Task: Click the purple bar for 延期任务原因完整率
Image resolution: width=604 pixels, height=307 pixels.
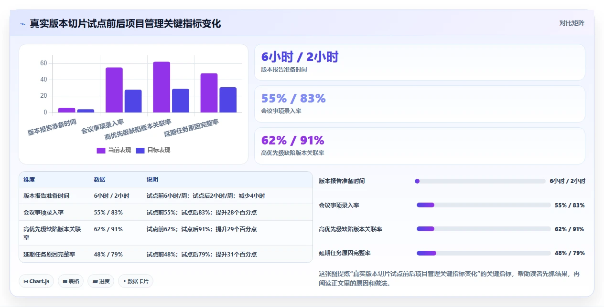Action: coord(209,93)
